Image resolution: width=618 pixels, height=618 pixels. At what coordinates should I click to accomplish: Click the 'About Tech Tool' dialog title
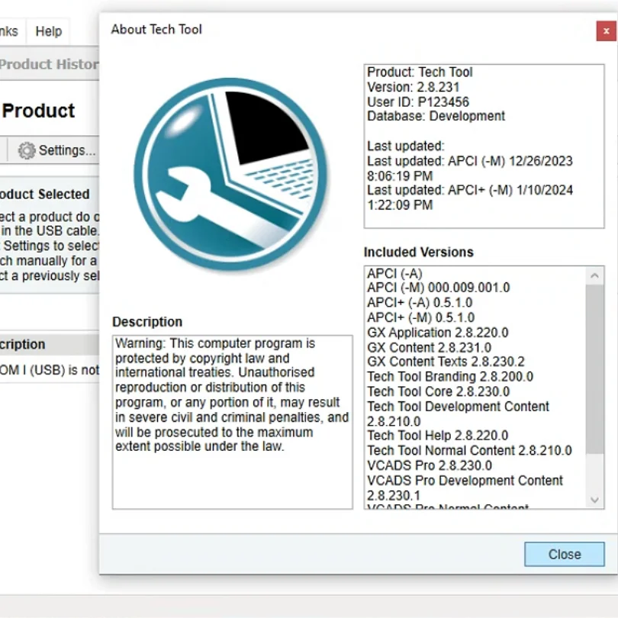point(156,29)
